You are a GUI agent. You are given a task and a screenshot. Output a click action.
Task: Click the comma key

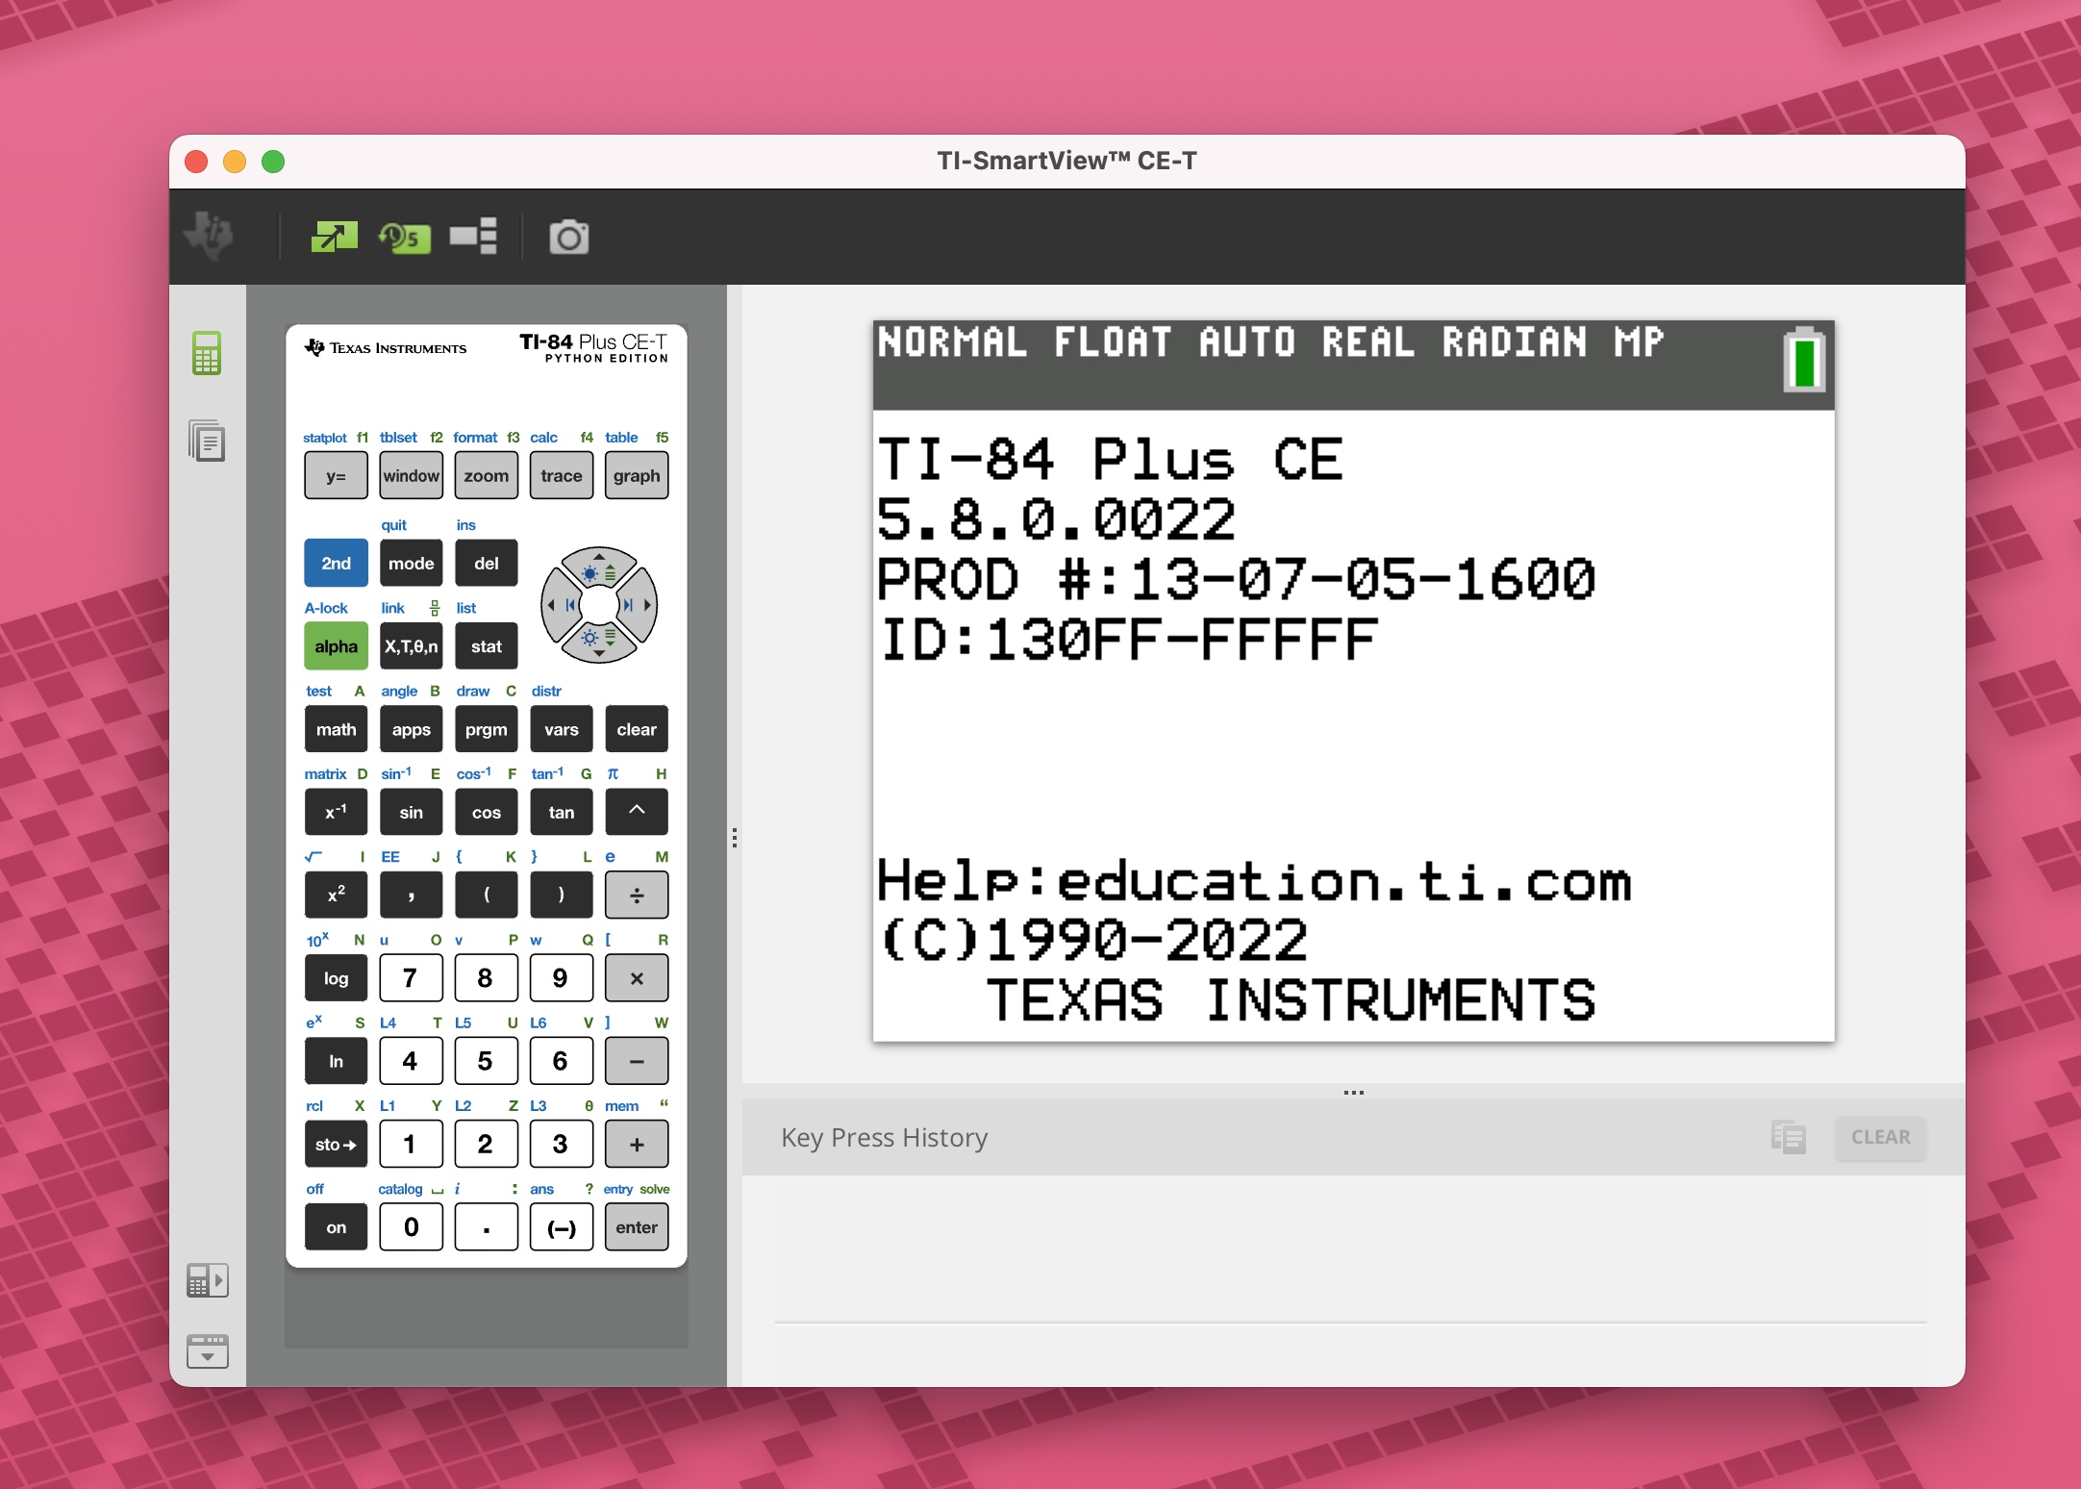(x=412, y=895)
